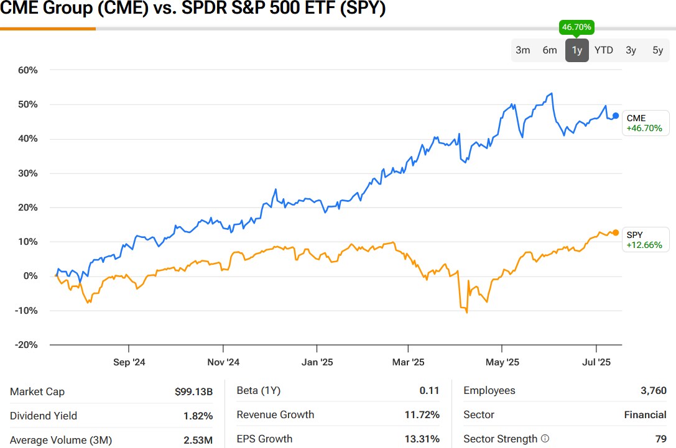
Task: Click the Sector Strength score 79
Action: coord(662,439)
